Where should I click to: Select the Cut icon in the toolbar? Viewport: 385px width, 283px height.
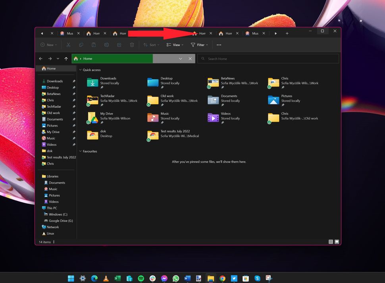tap(68, 45)
